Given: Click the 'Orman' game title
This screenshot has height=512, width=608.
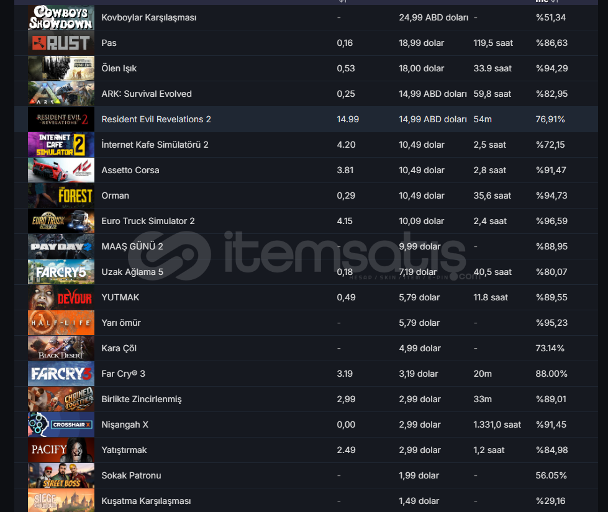Looking at the screenshot, I should (x=115, y=195).
